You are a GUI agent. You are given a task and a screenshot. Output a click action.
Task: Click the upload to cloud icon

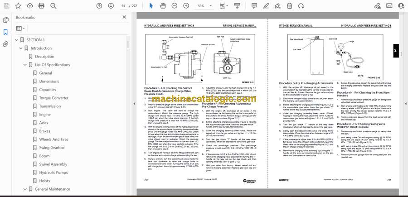coord(30,6)
